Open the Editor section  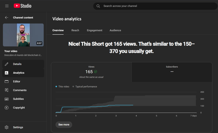coord(23,81)
